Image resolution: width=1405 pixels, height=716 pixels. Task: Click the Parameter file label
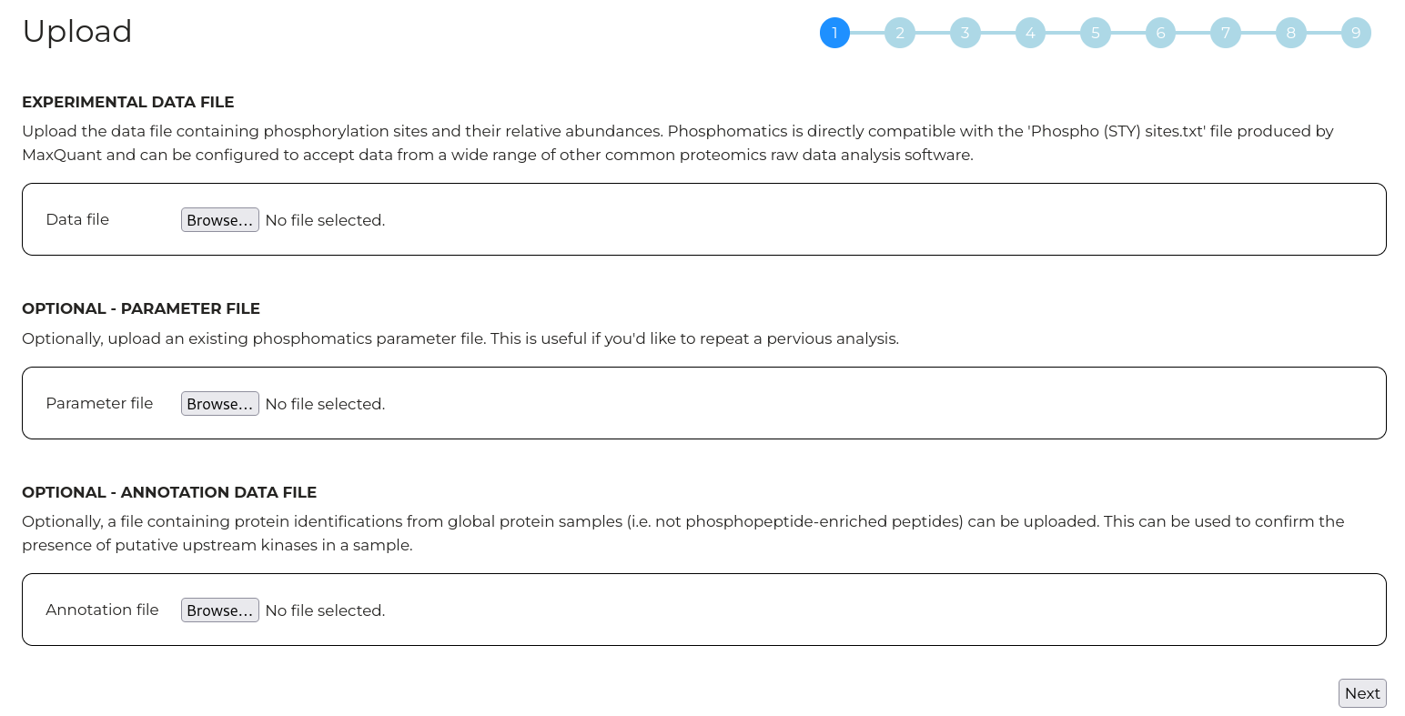(99, 403)
